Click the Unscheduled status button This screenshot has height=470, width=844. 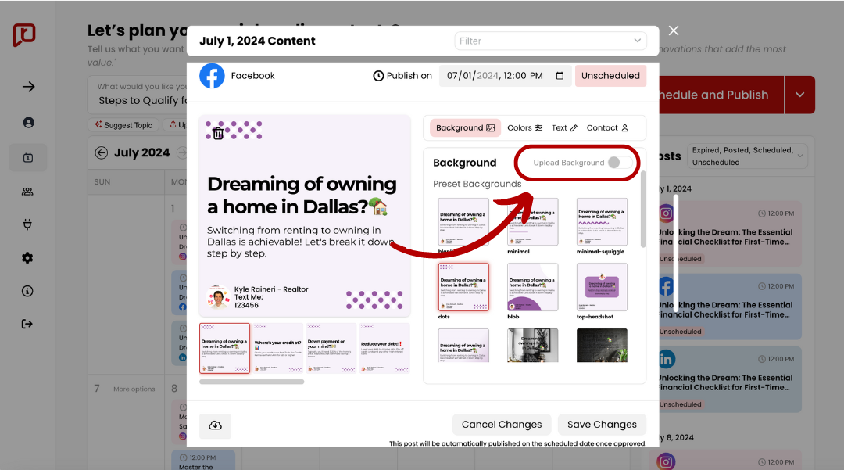[610, 76]
